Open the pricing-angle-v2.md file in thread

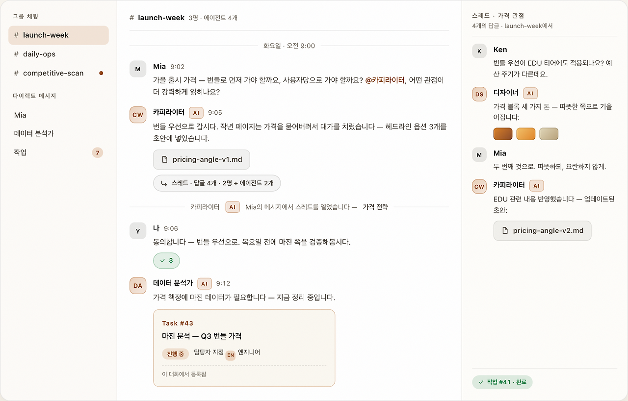tap(542, 231)
